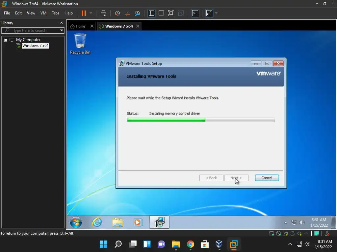Open the Windows 7 Start orb

coord(76,222)
